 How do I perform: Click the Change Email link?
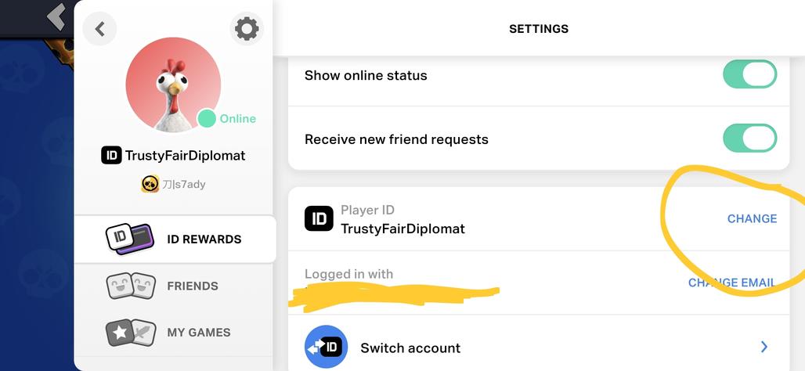731,283
